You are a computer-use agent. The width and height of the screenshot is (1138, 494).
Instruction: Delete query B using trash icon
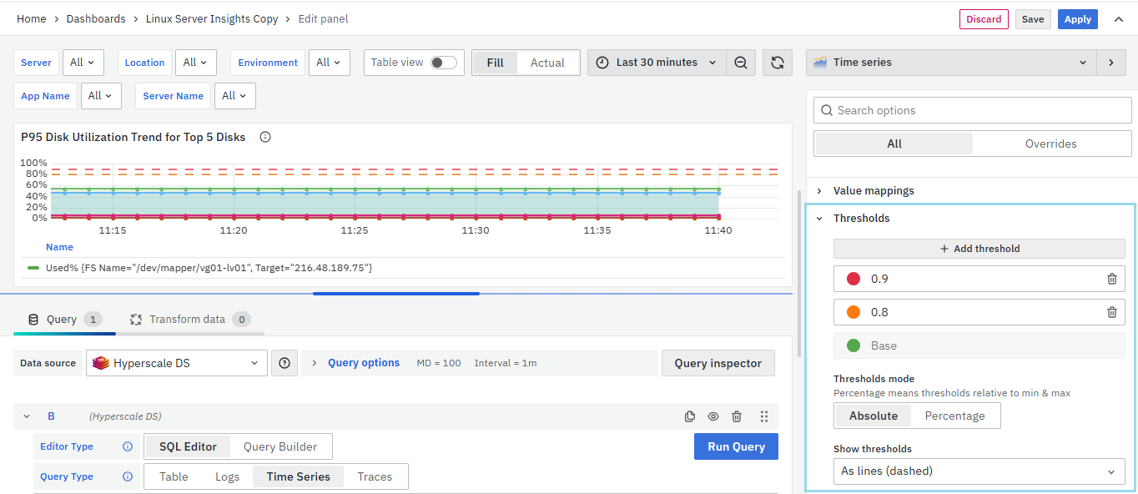click(737, 416)
